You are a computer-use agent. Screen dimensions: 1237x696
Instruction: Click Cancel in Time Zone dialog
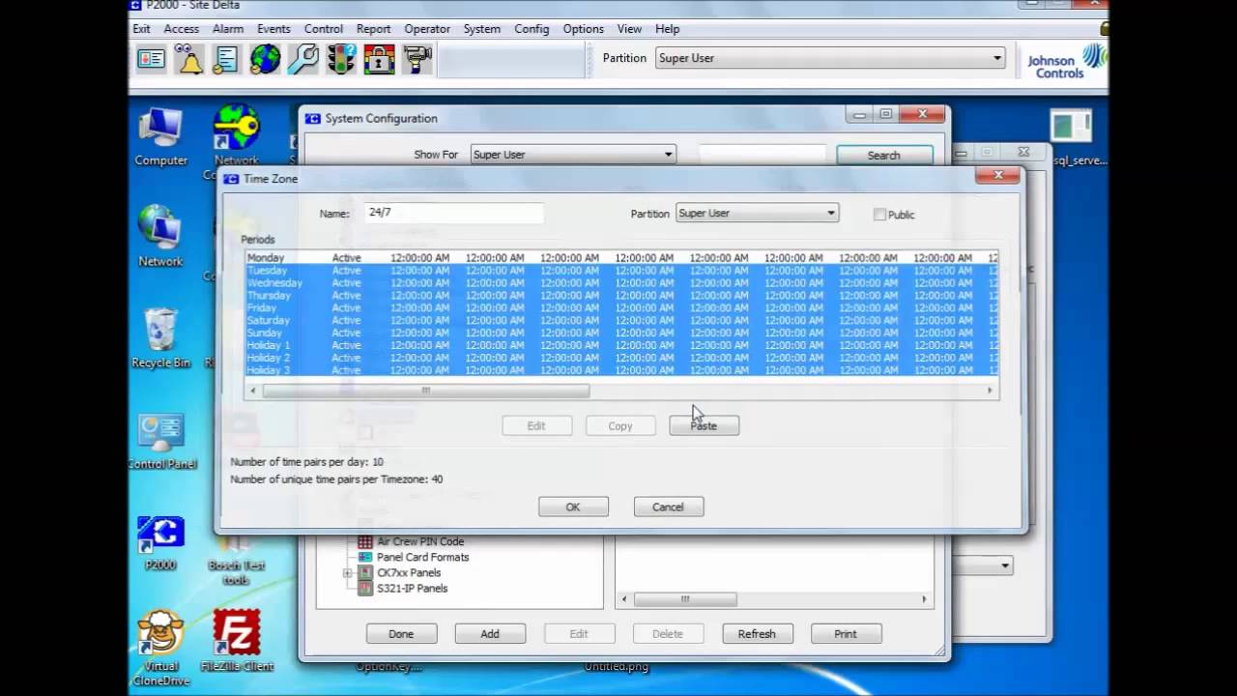668,507
